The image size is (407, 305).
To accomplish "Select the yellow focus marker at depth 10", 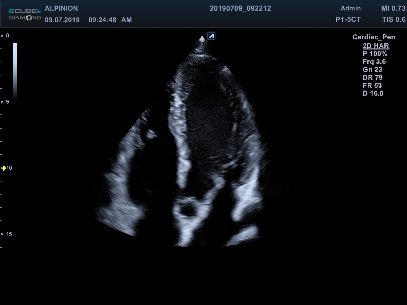I will coord(4,168).
